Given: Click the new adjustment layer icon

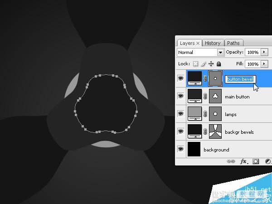Looking at the screenshot, I should tap(268, 161).
